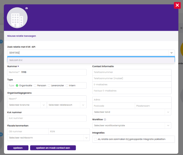Choose the Persoon relation type
Screen dimensions: 183x155
35,86
